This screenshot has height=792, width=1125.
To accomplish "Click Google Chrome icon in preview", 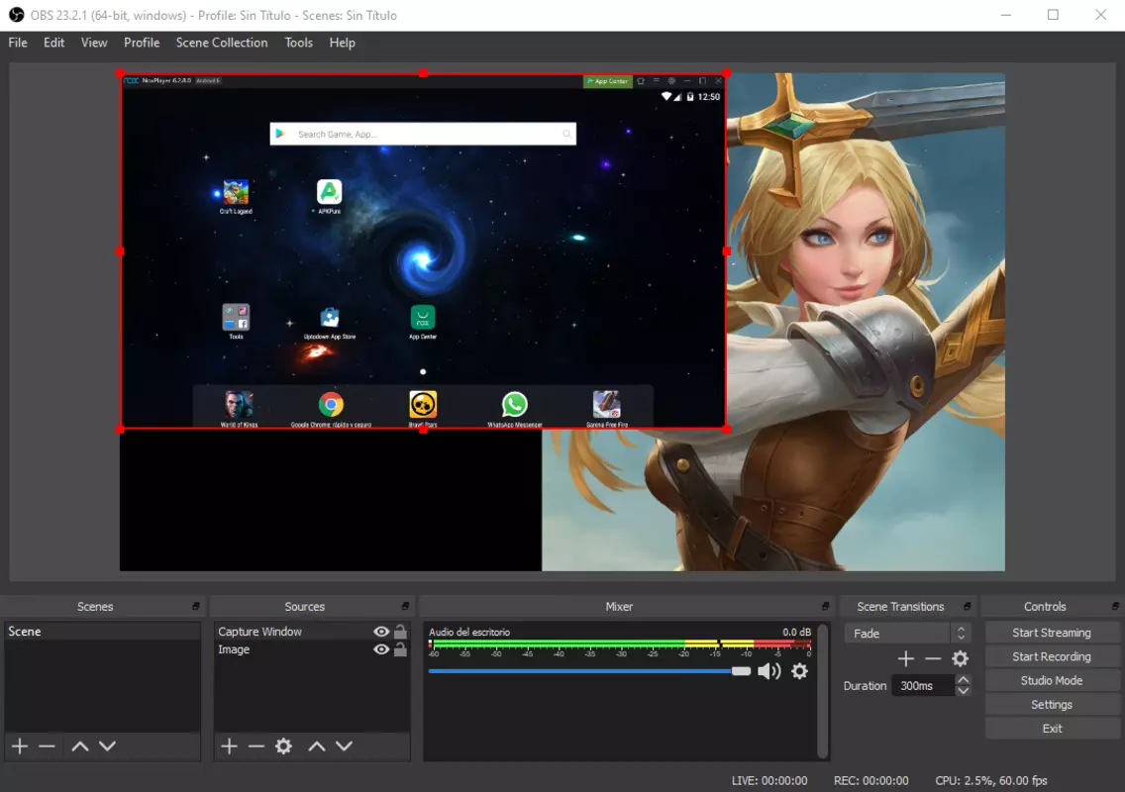I will 331,405.
